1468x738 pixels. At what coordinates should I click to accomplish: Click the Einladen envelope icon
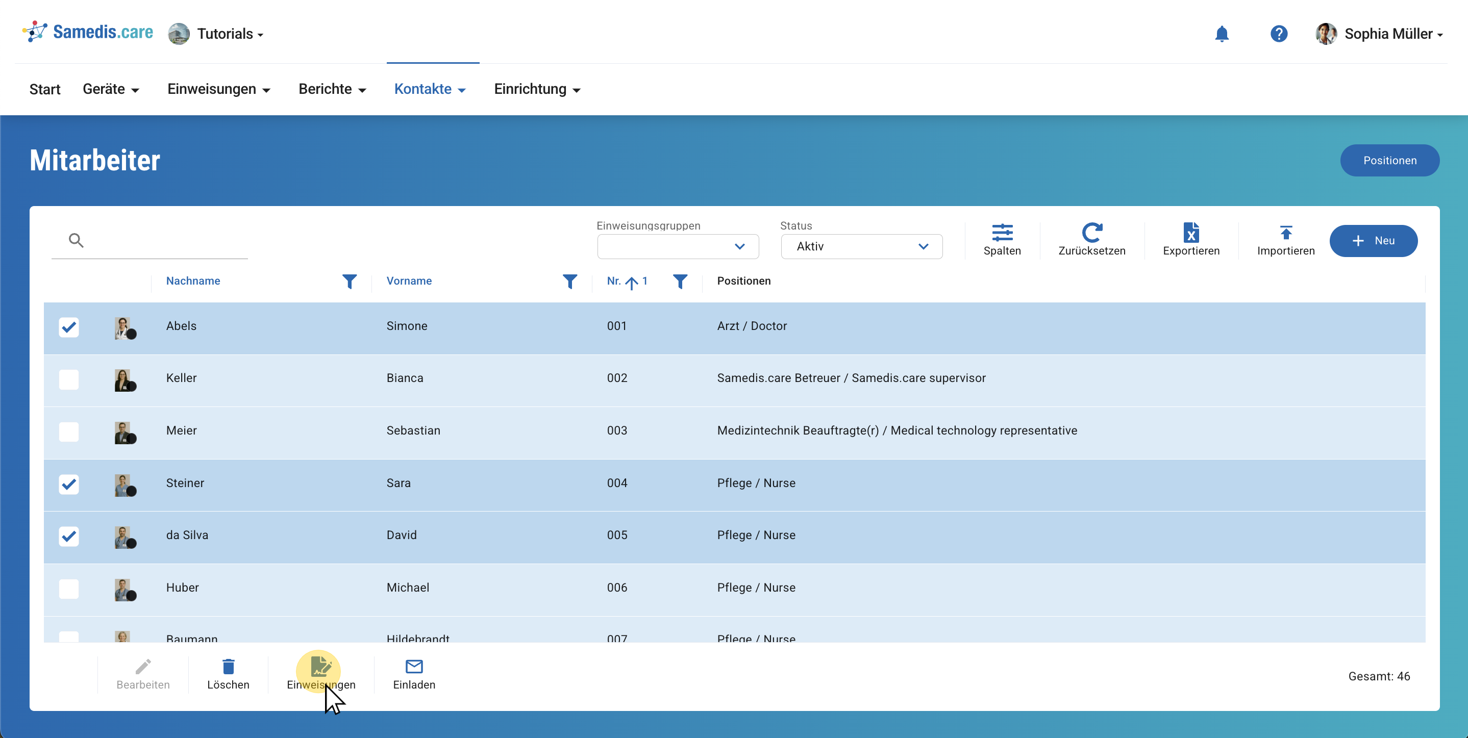tap(414, 667)
